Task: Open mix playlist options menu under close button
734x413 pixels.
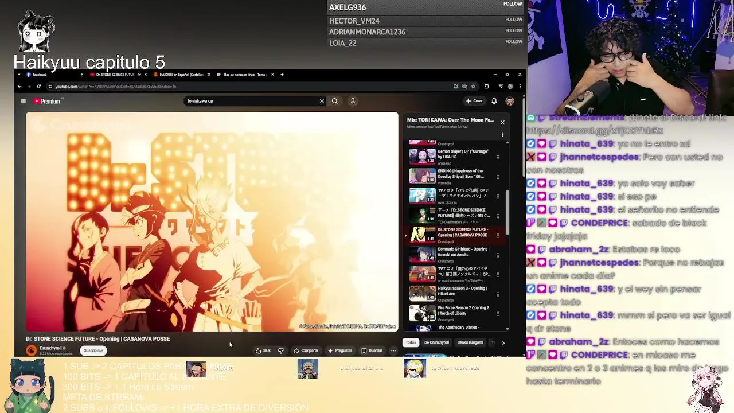Action: coord(502,135)
